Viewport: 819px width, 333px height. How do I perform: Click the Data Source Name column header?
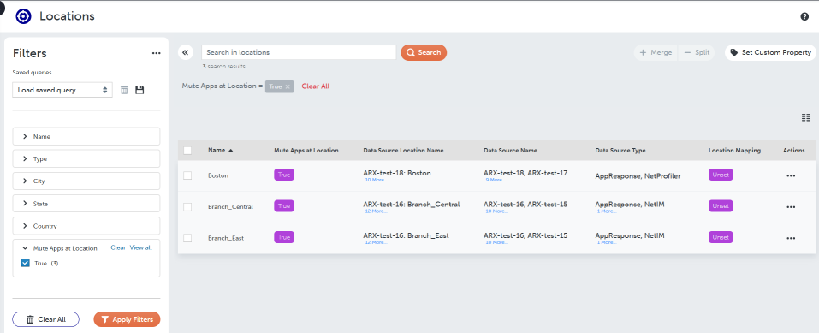tap(510, 151)
